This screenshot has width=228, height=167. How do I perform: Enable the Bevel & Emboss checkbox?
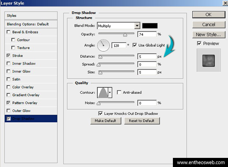click(x=9, y=32)
